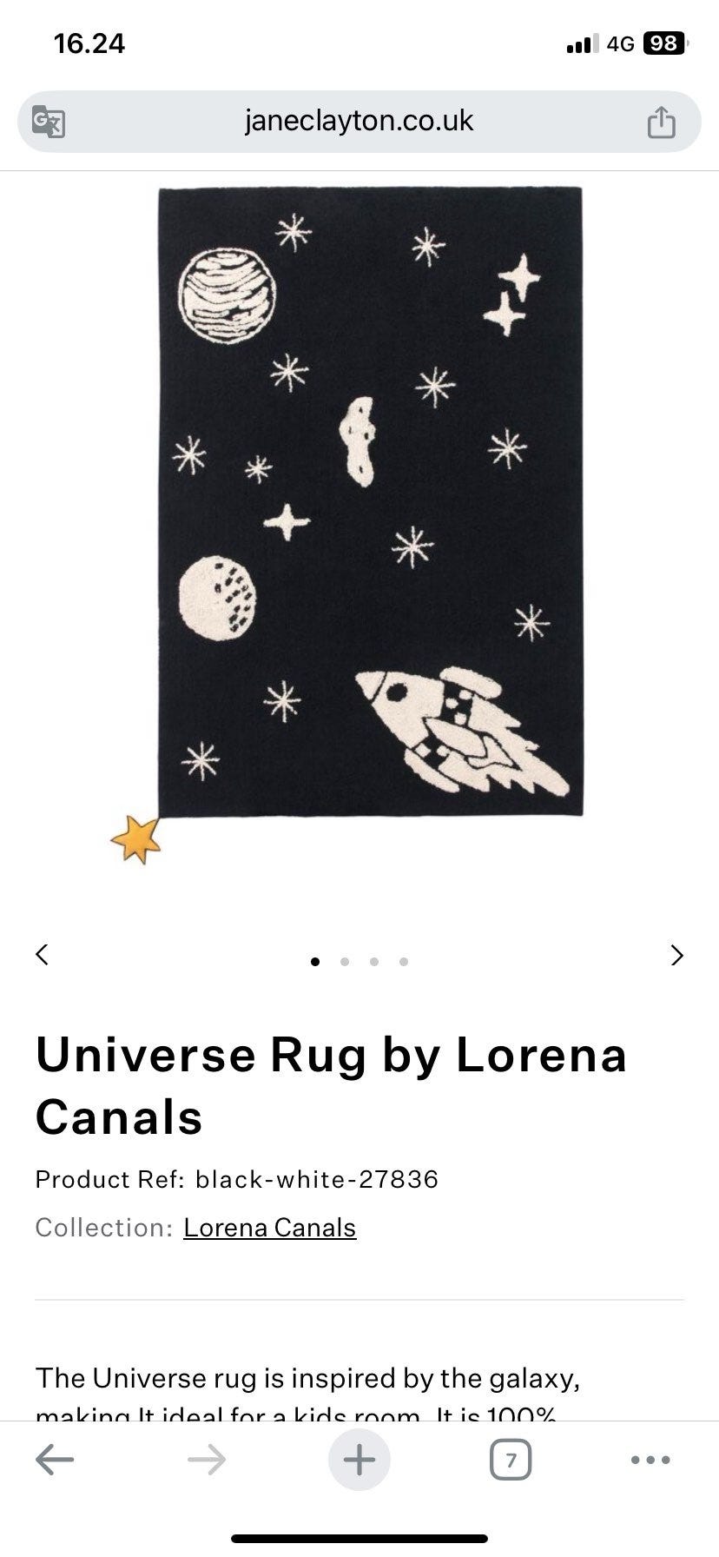The width and height of the screenshot is (719, 1557).
Task: Open the three-dot browser menu
Action: point(650,1461)
